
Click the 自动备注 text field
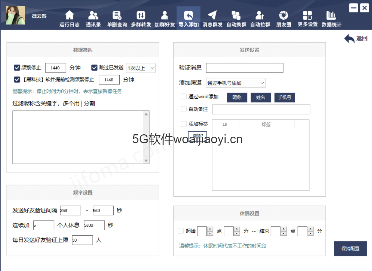[x=261, y=109]
